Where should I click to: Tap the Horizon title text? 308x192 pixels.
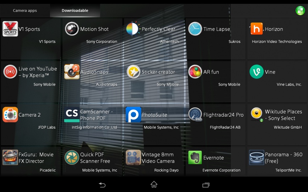274,29
